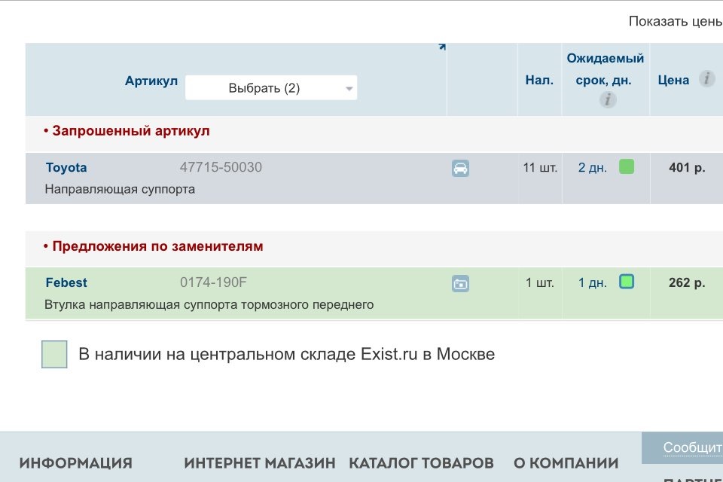Click the info icon under Ожидаемый срок column
723x482 pixels.
click(607, 99)
